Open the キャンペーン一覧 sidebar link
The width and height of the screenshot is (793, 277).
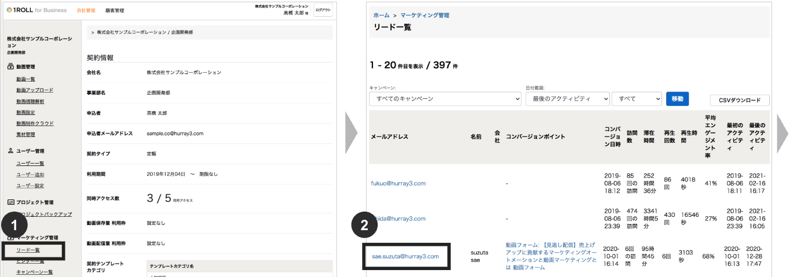34,272
